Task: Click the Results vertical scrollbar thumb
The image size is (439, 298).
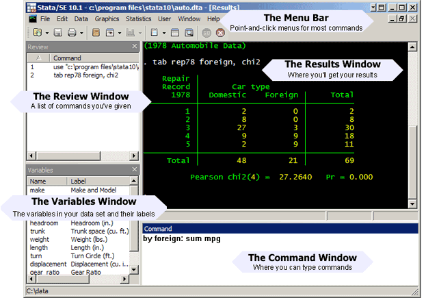Action: (x=412, y=162)
